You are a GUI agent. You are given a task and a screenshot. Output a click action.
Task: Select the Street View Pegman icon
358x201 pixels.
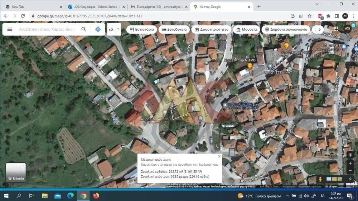click(320, 179)
